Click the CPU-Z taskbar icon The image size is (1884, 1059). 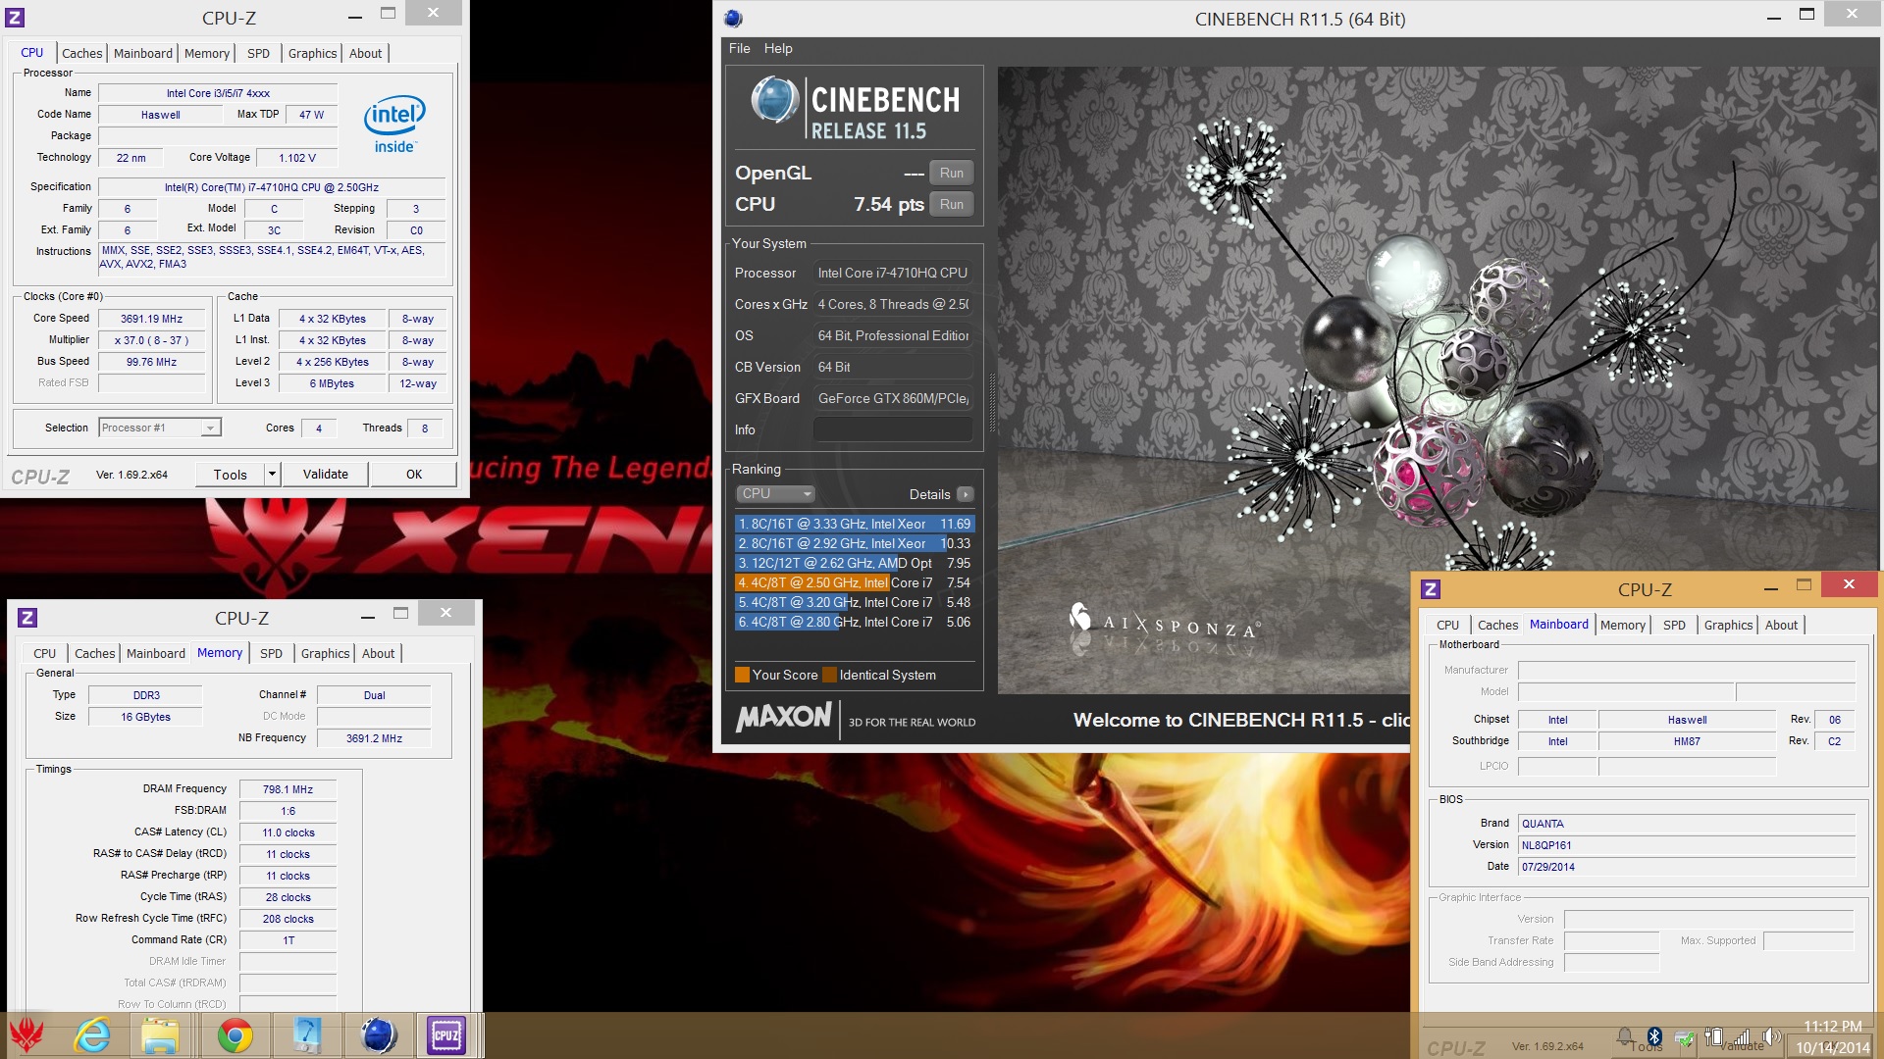446,1035
